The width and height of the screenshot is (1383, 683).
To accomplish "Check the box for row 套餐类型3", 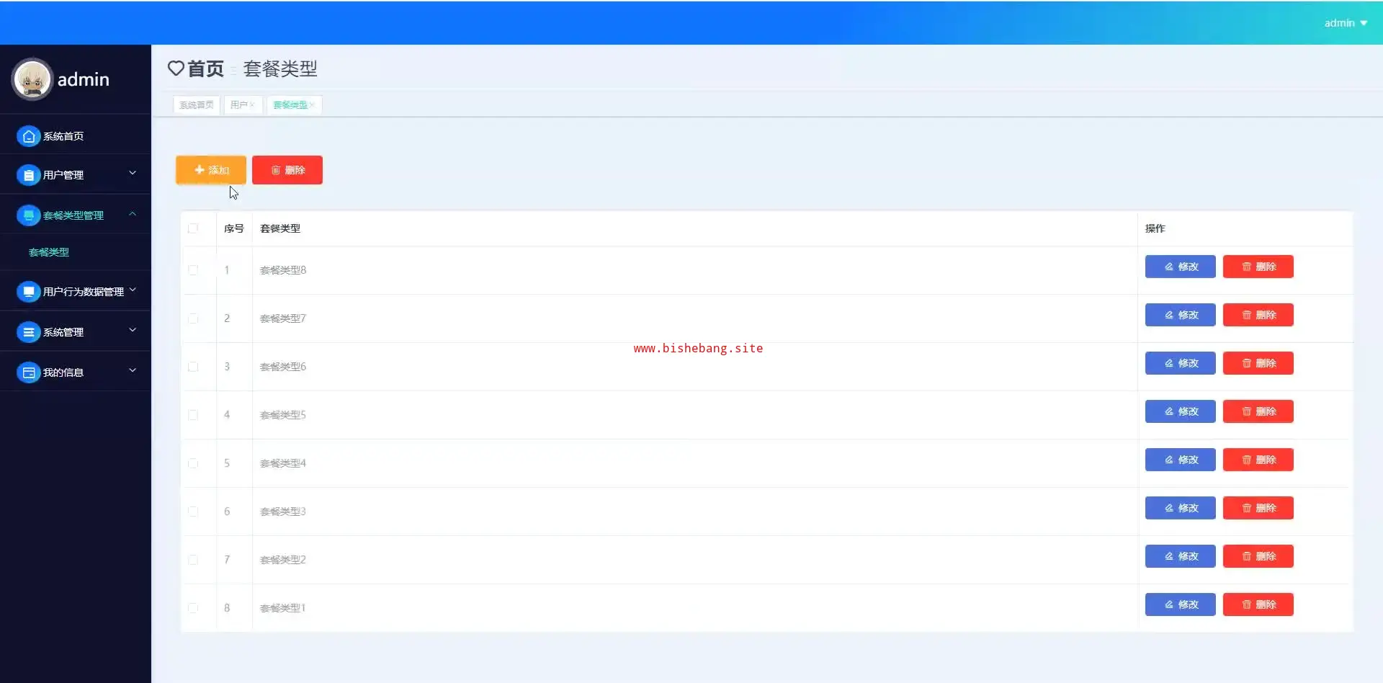I will 193,512.
